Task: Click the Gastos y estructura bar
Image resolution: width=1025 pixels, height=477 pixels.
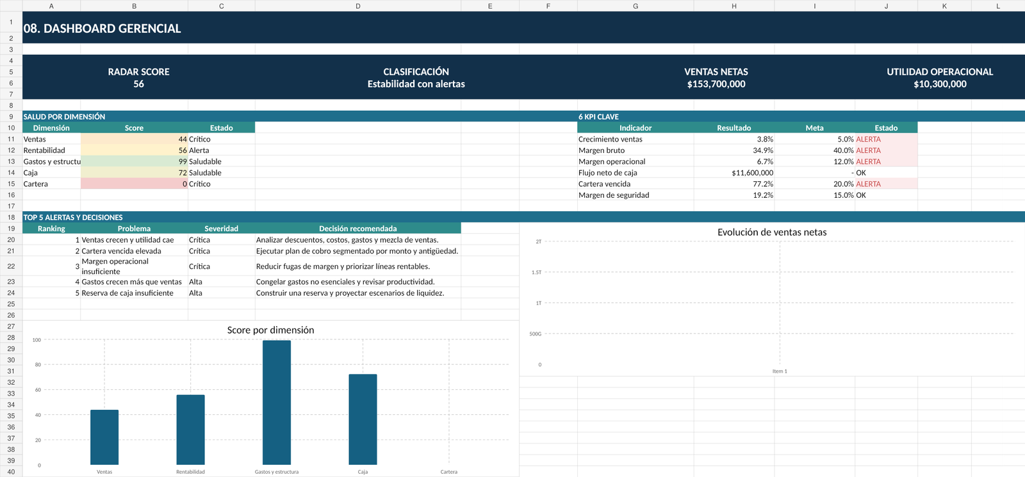Action: tap(277, 403)
